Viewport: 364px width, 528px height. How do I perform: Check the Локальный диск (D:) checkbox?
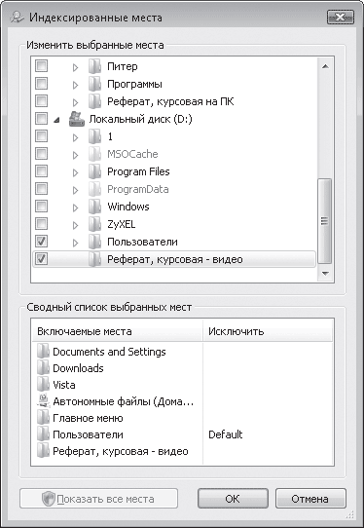click(x=42, y=118)
